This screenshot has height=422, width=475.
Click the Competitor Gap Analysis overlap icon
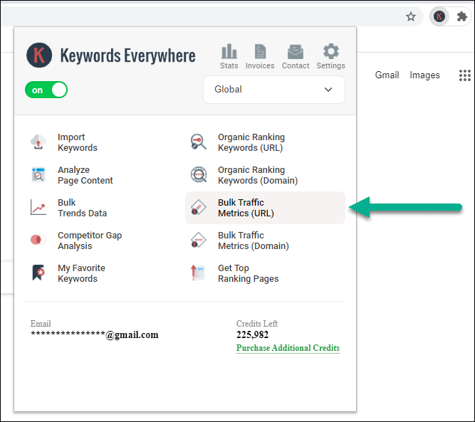click(x=38, y=240)
